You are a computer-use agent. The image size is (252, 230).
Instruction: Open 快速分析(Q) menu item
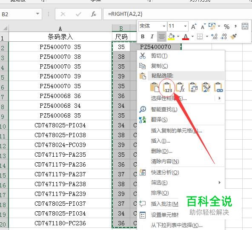click(181, 172)
